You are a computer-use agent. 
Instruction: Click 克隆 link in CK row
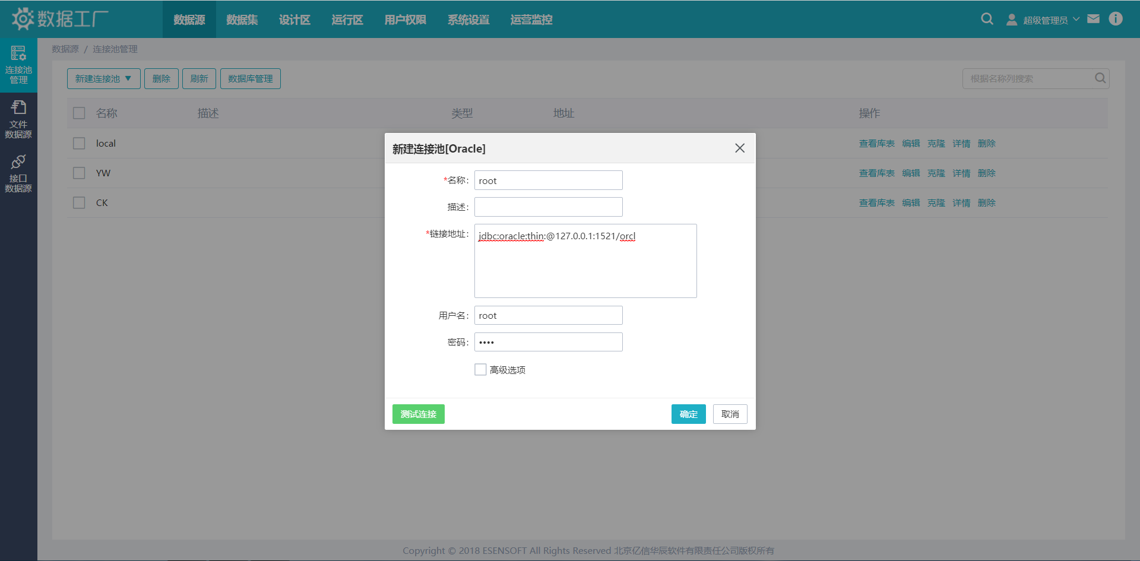click(x=936, y=202)
